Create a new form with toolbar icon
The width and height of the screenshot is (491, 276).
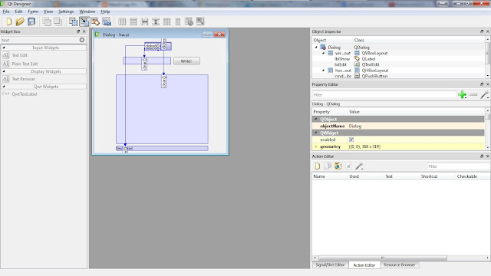coord(8,21)
